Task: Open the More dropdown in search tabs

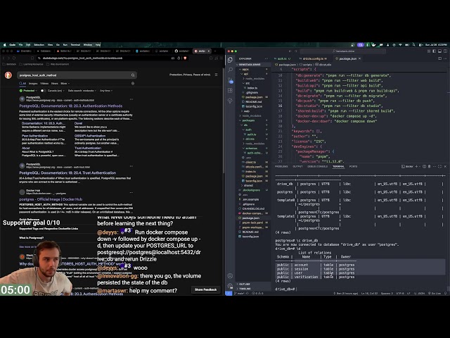Action: [x=65, y=83]
